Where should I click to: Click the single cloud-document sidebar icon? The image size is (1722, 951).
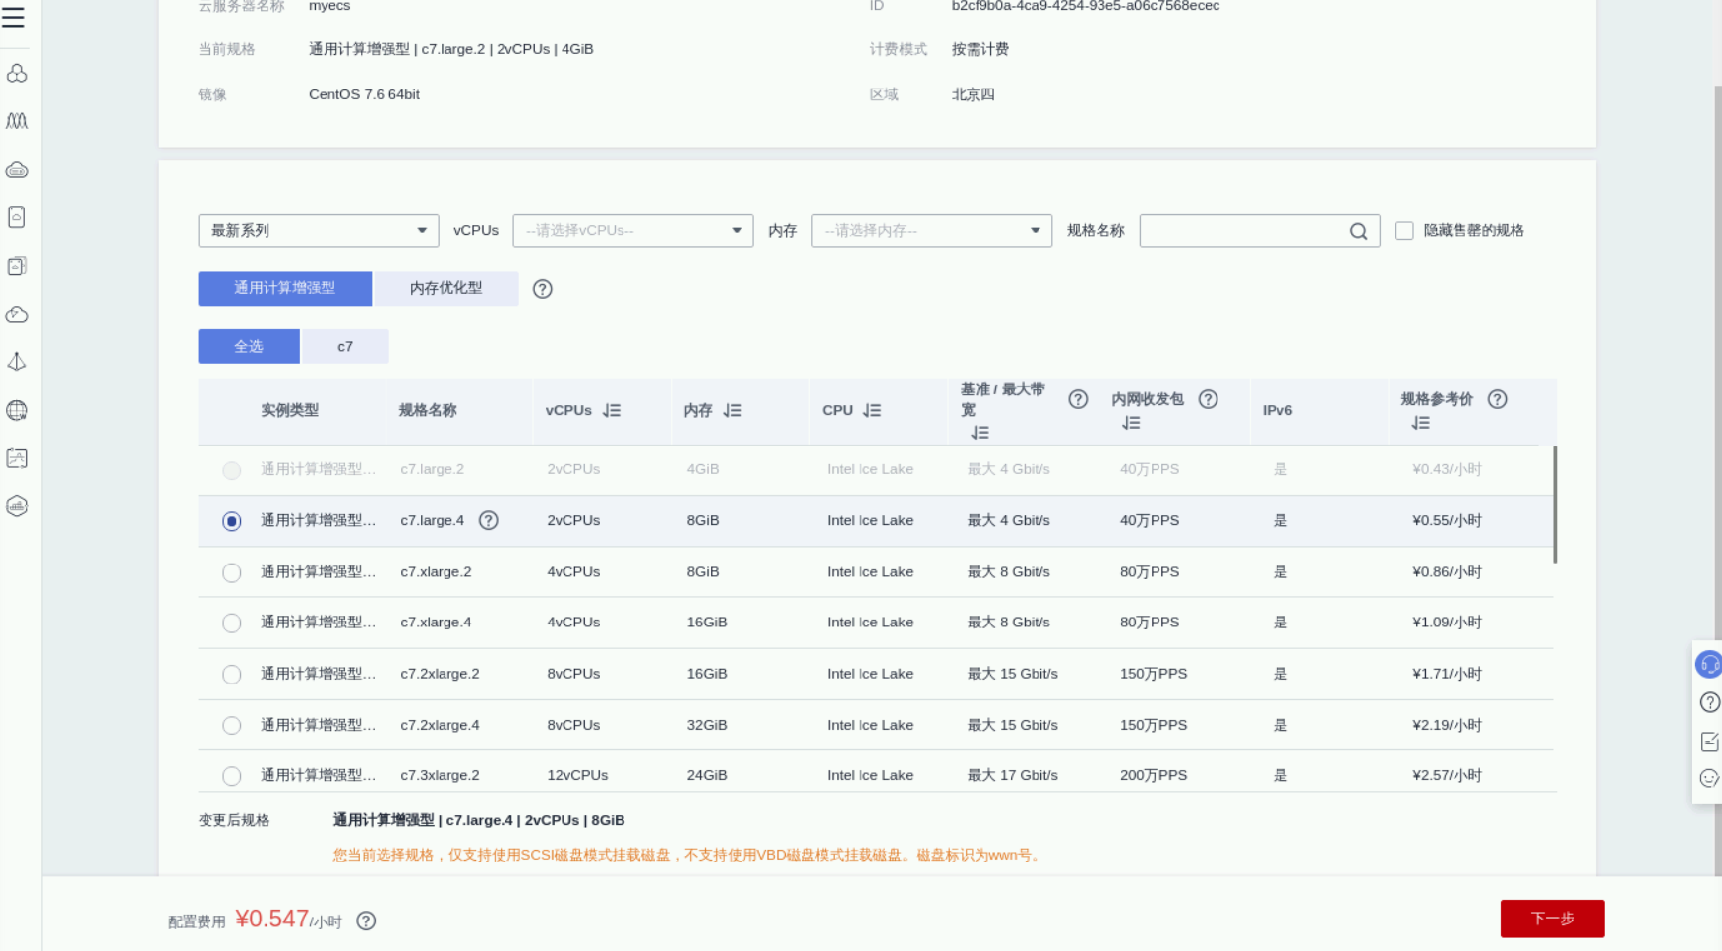(17, 217)
